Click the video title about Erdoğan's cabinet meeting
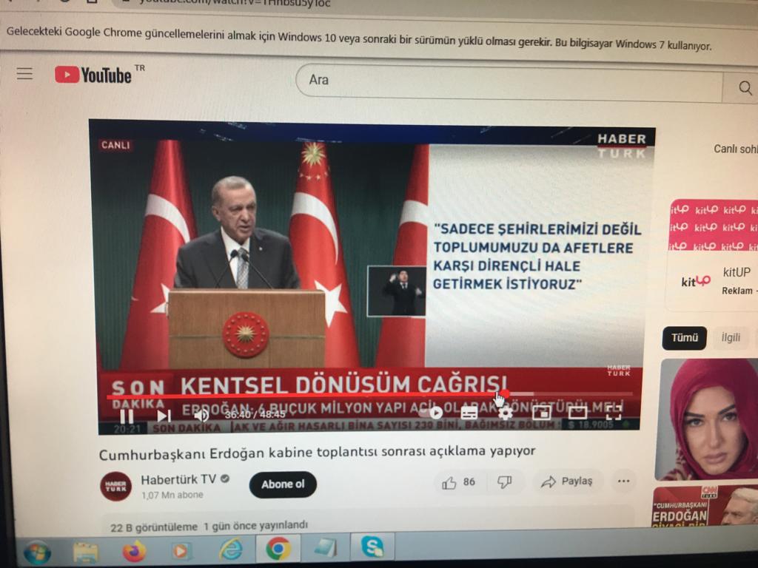The width and height of the screenshot is (758, 568). click(317, 453)
